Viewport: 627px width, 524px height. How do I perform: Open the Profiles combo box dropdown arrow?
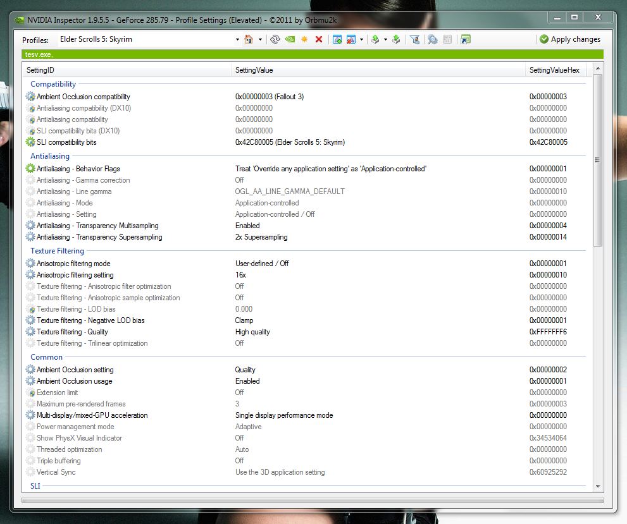click(237, 39)
